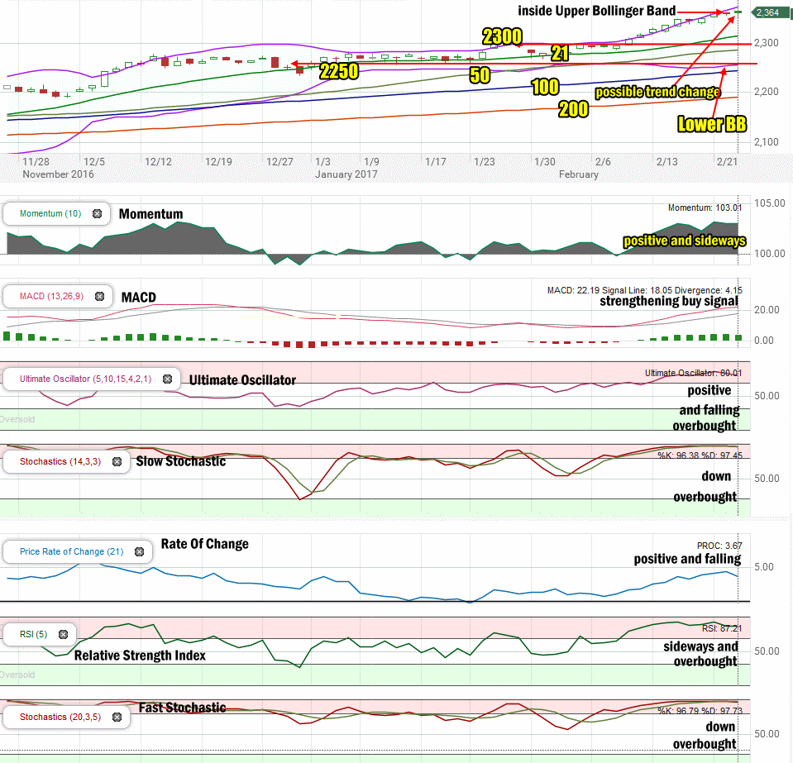Click the January 2017 month label
This screenshot has height=763, width=793.
[x=346, y=174]
